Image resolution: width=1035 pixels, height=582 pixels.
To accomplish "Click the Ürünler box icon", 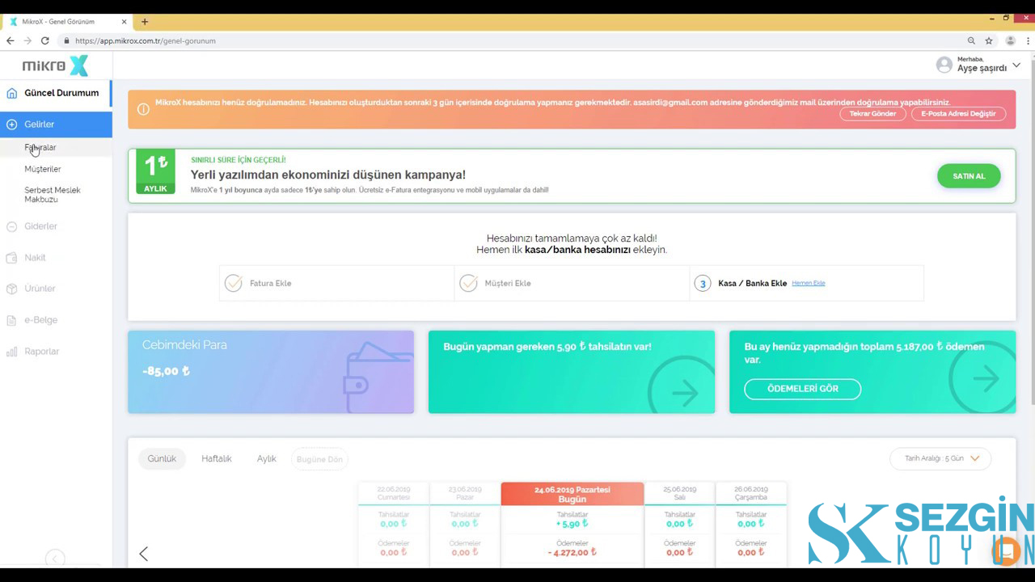I will coord(11,289).
